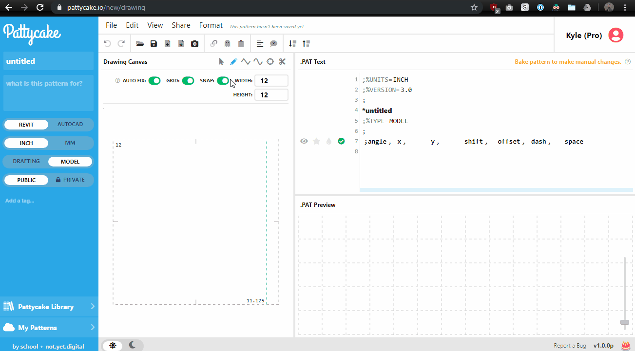Disable the SNAP toggle
Viewport: 635px width, 351px height.
[x=223, y=80]
